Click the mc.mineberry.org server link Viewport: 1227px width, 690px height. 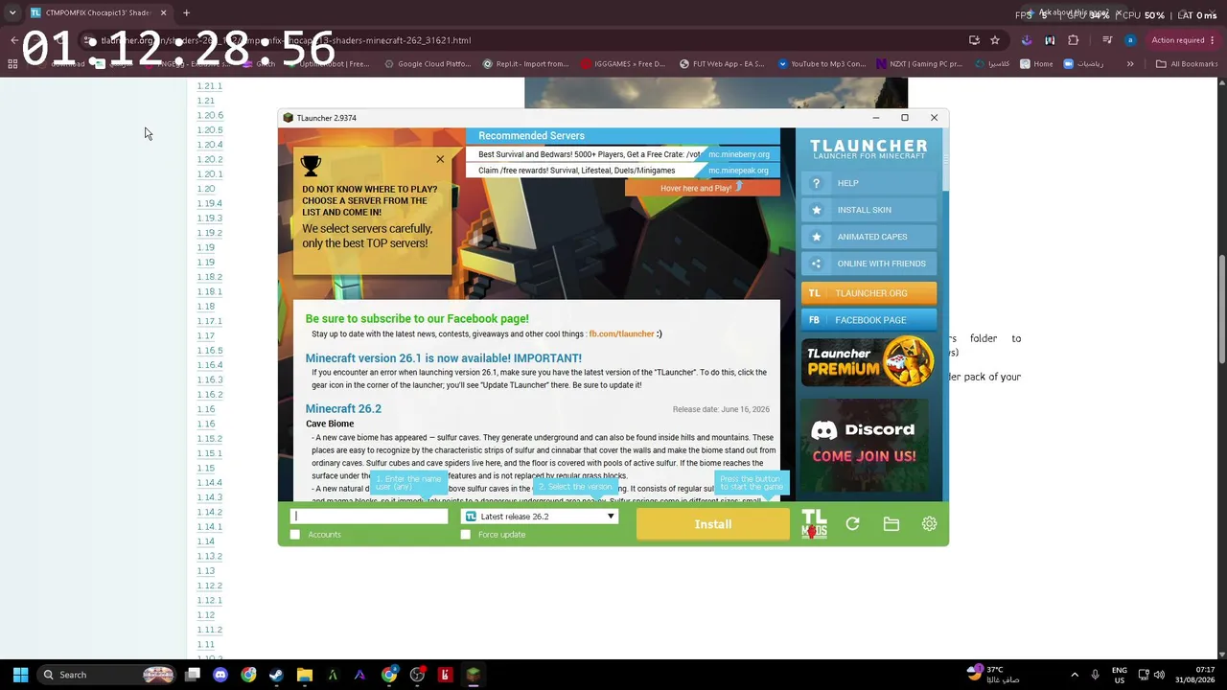tap(739, 154)
